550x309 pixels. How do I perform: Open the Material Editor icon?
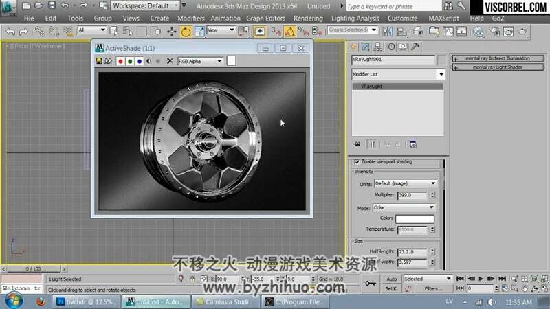(x=478, y=32)
